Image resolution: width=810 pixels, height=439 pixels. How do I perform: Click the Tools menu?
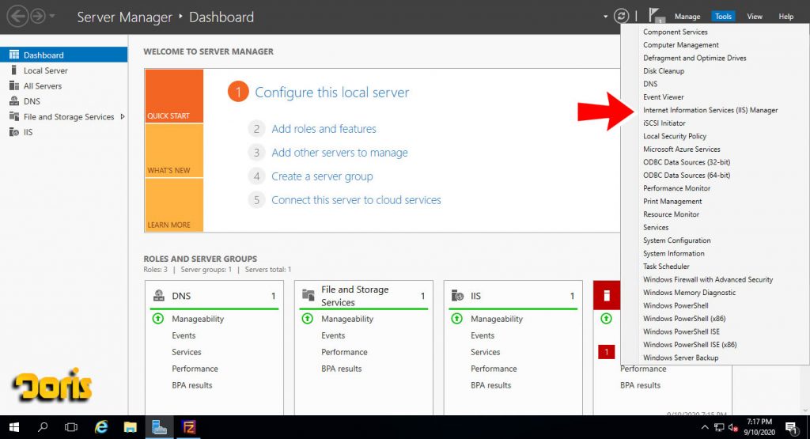pyautogui.click(x=723, y=17)
